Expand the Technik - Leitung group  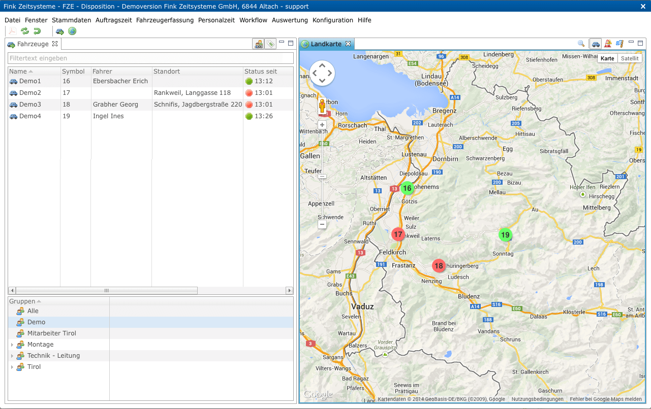(12, 356)
